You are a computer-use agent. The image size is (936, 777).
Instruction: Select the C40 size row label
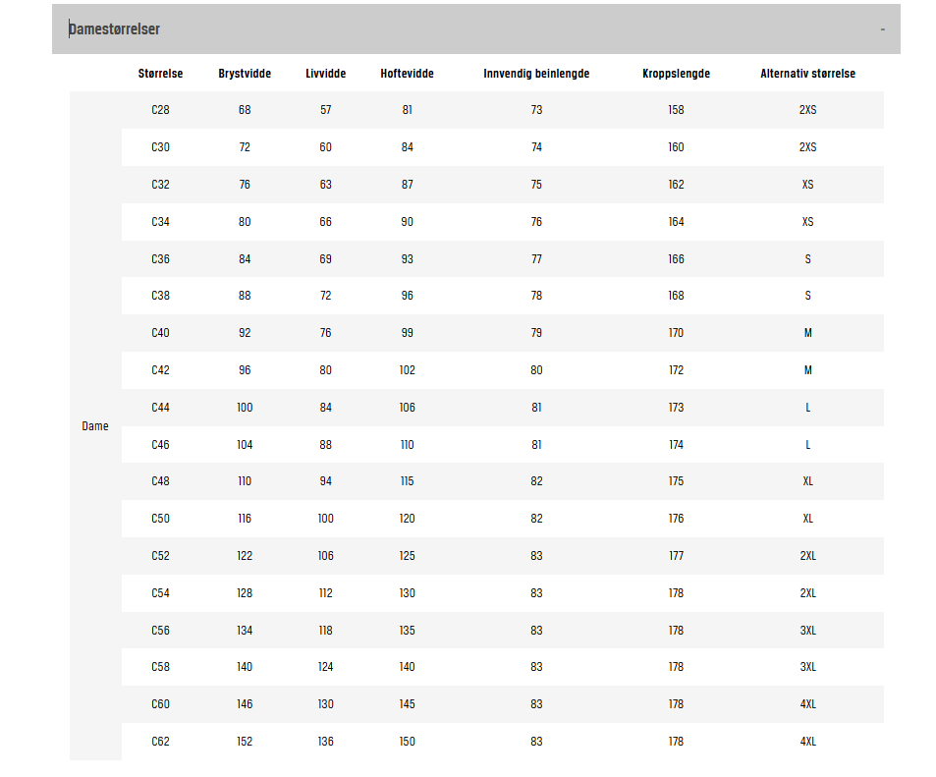coord(160,333)
